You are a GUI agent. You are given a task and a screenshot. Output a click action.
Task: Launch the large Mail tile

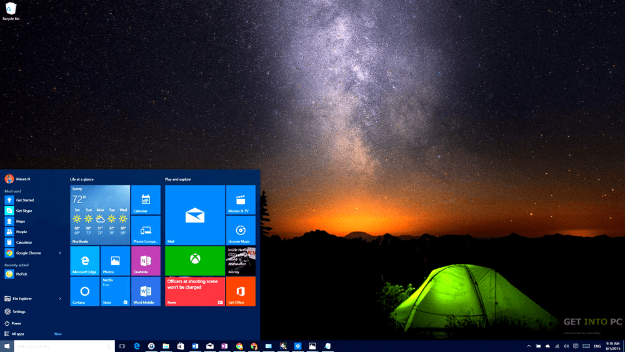[195, 215]
